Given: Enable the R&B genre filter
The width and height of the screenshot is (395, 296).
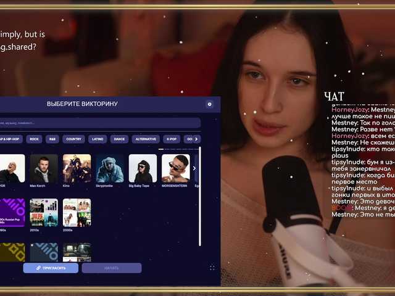Looking at the screenshot, I should pos(52,139).
